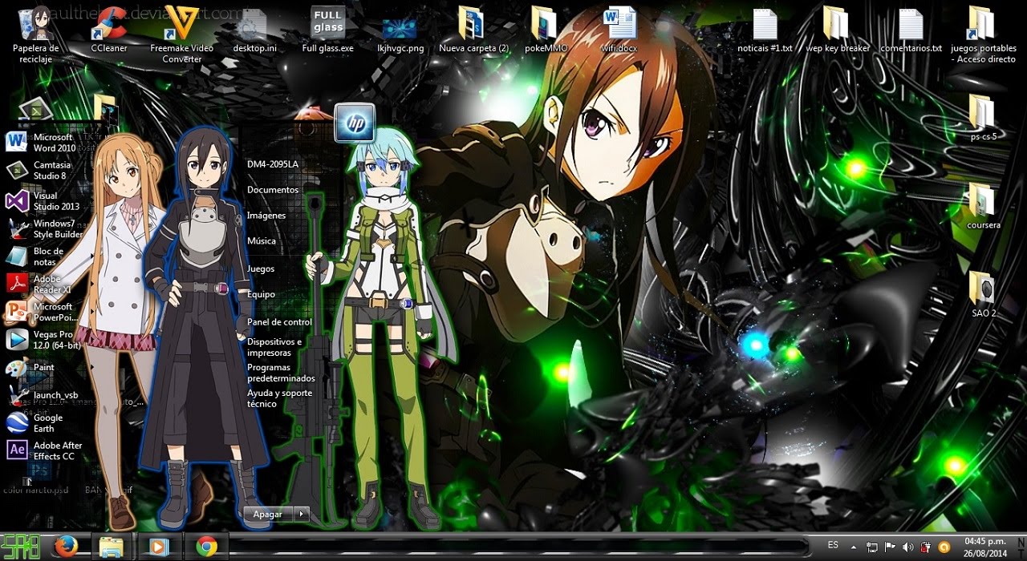Viewport: 1027px width, 561px height.
Task: Run launch_vsb from the Start menu
Action: 44,394
